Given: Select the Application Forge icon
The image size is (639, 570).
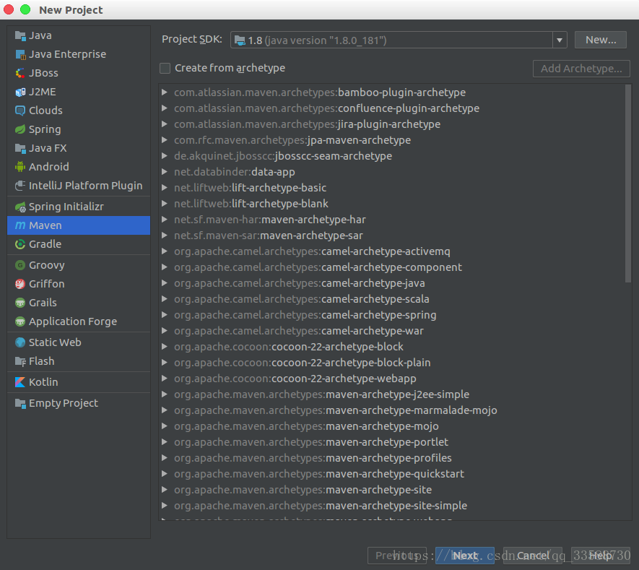Looking at the screenshot, I should [20, 321].
